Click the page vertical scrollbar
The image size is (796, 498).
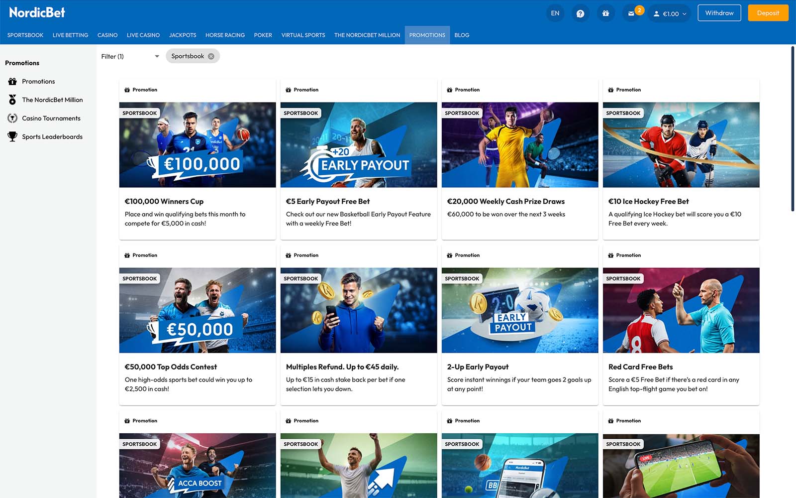click(x=793, y=129)
